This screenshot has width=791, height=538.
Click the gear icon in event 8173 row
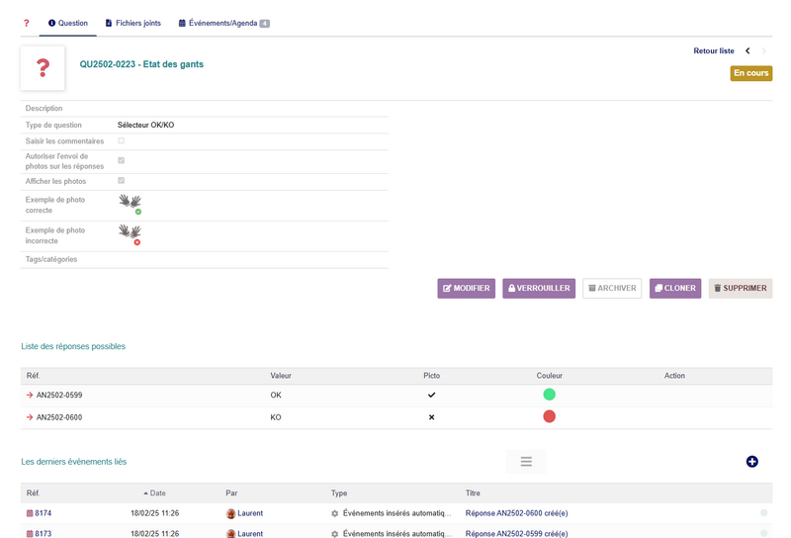click(334, 533)
